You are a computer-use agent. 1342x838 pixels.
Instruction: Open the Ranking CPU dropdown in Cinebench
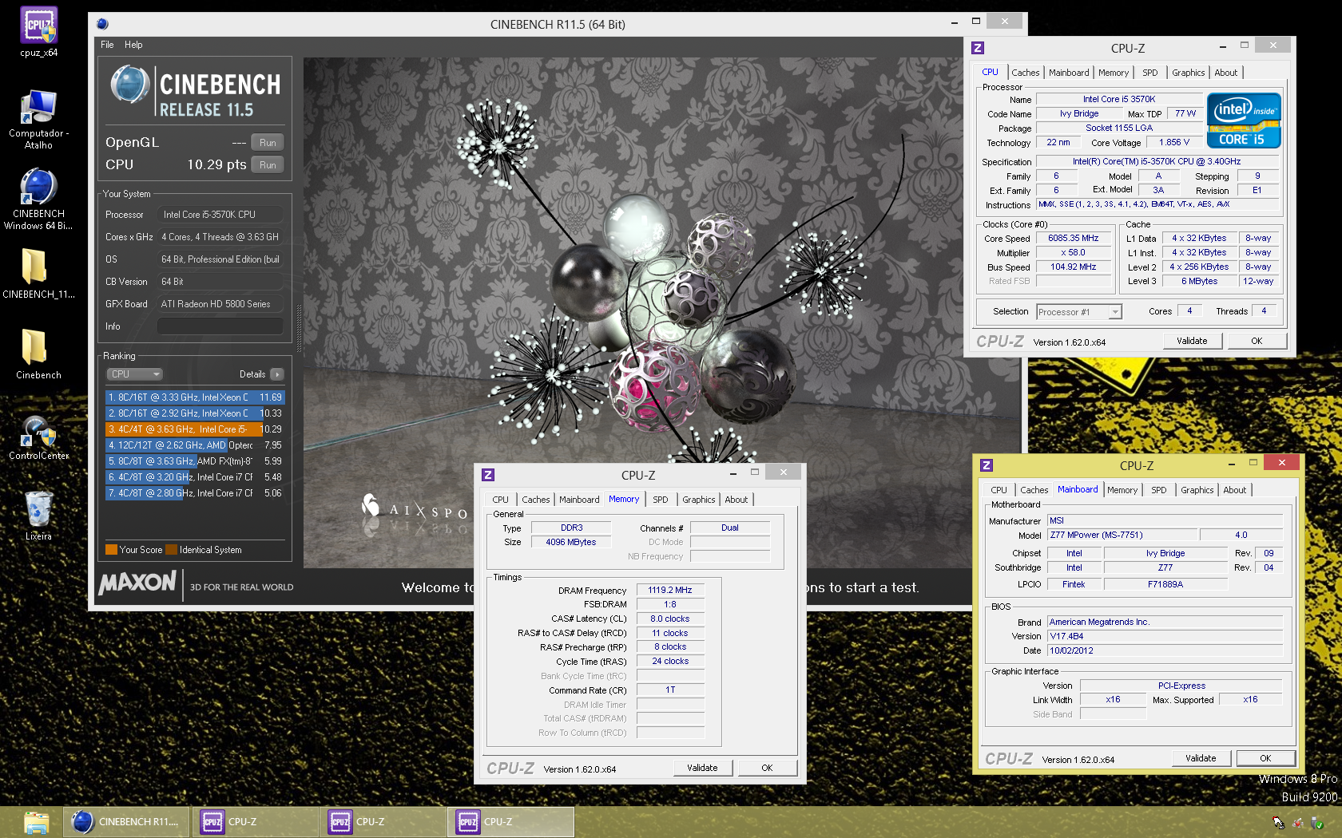click(134, 374)
